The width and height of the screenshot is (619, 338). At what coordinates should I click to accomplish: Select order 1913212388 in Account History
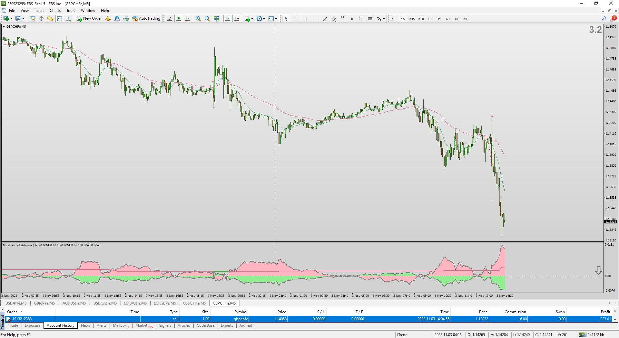(309, 319)
